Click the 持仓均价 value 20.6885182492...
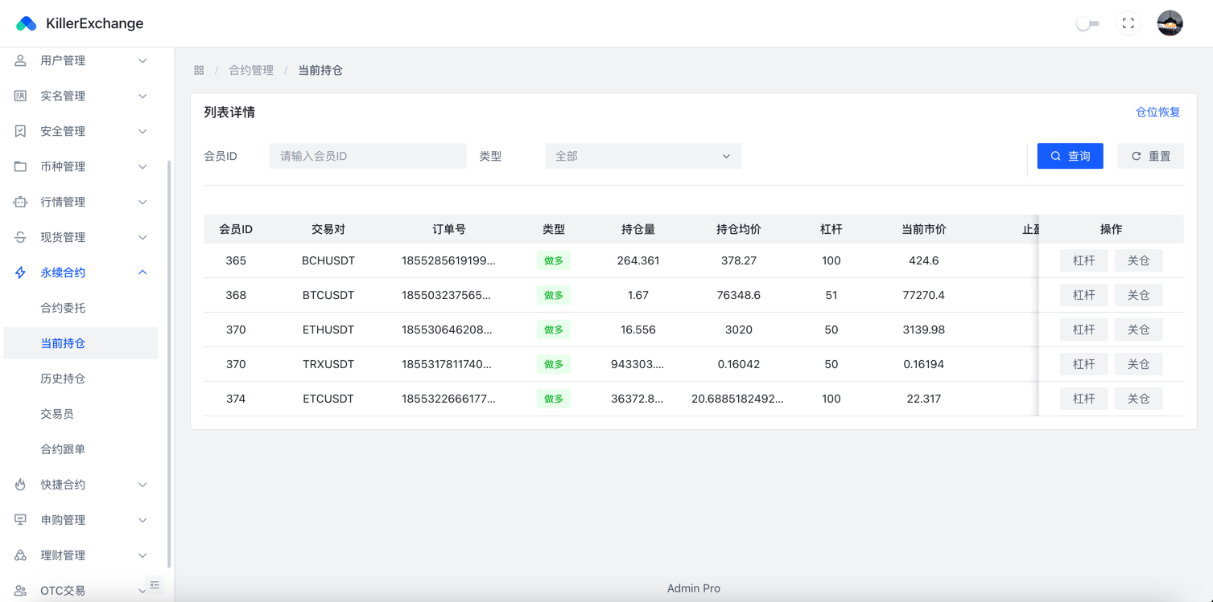1213x602 pixels. tap(737, 399)
